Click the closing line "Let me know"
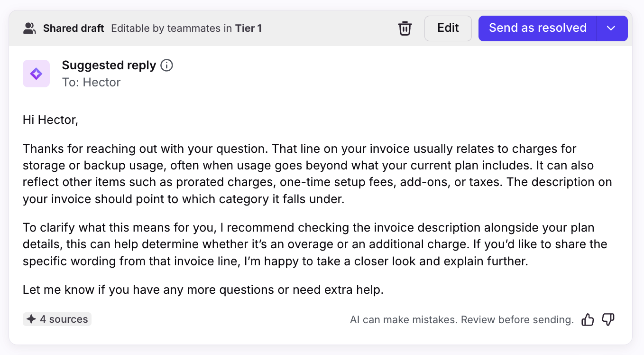 203,290
